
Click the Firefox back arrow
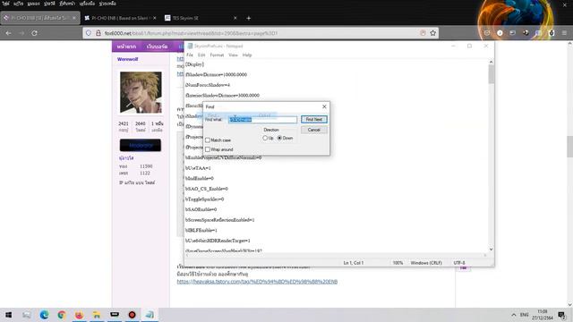pyautogui.click(x=8, y=33)
